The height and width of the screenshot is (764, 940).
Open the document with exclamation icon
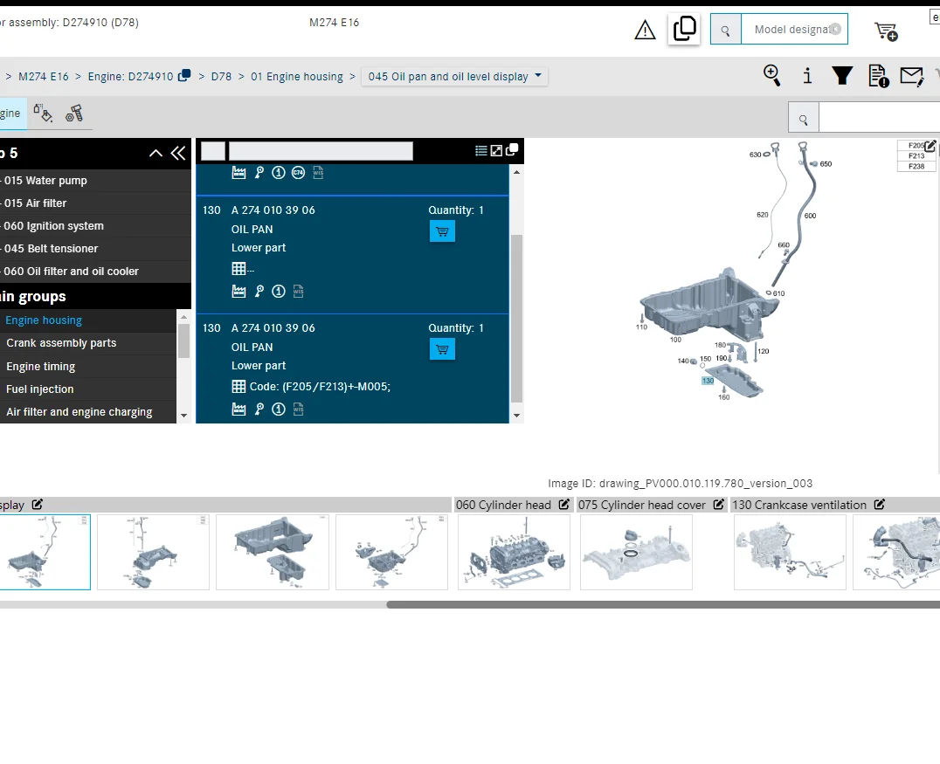878,76
